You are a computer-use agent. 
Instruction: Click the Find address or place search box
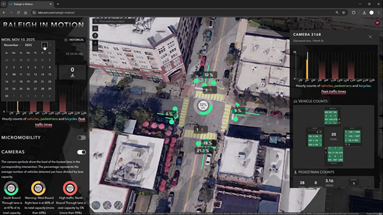114,21
